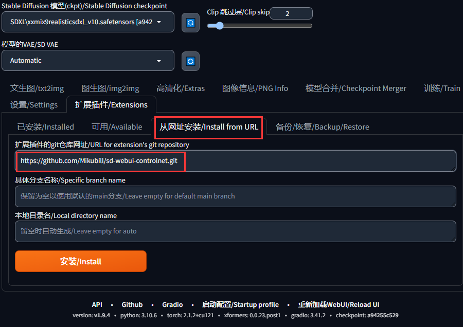Viewport: 463px width, 327px height.
Task: Click the Reload UI footer link
Action: [x=339, y=304]
